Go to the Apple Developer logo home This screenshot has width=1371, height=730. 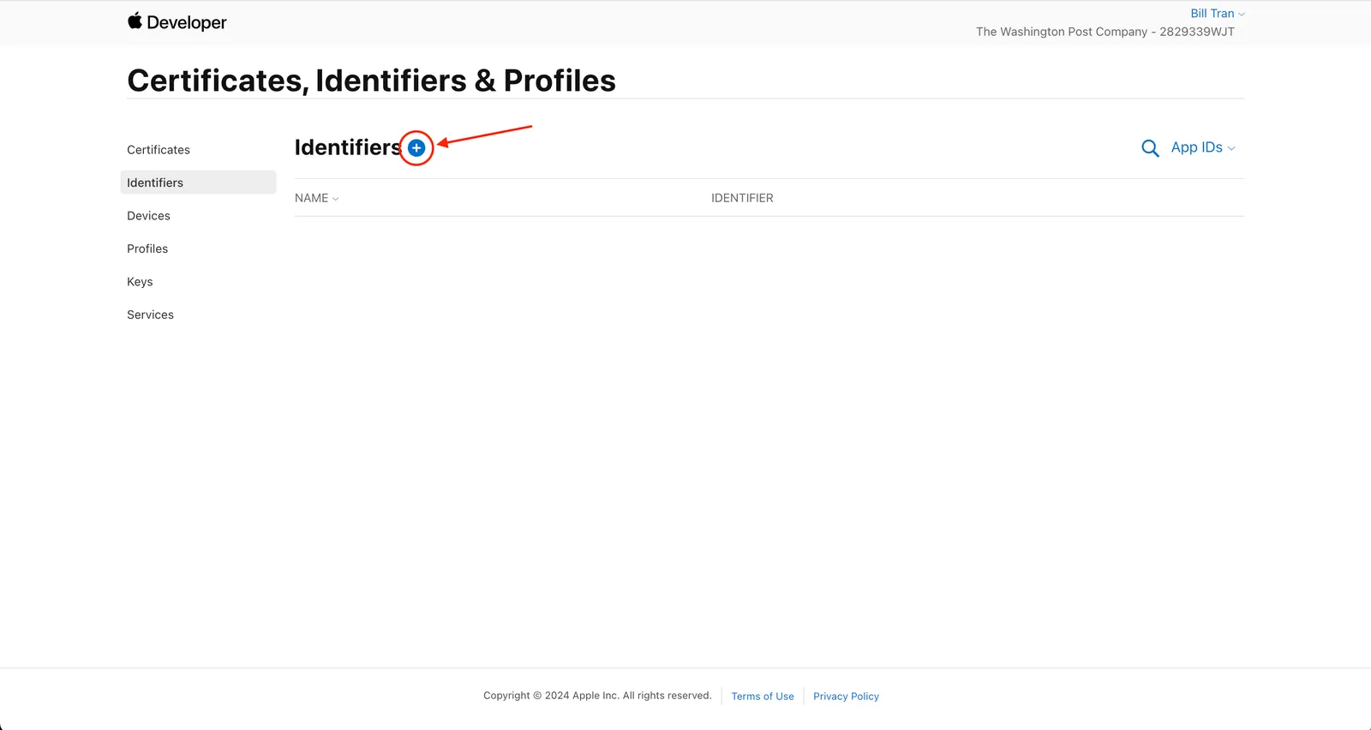click(177, 22)
